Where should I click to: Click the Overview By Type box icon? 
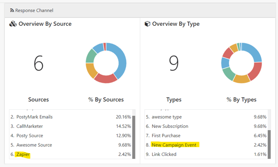(x=147, y=24)
